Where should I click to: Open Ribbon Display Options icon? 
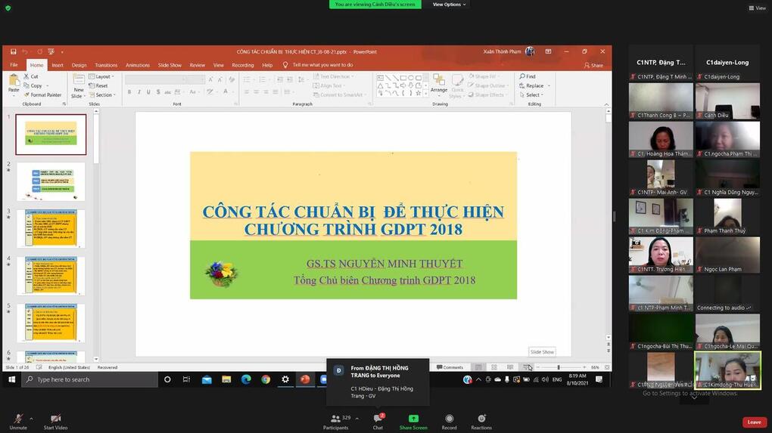548,51
